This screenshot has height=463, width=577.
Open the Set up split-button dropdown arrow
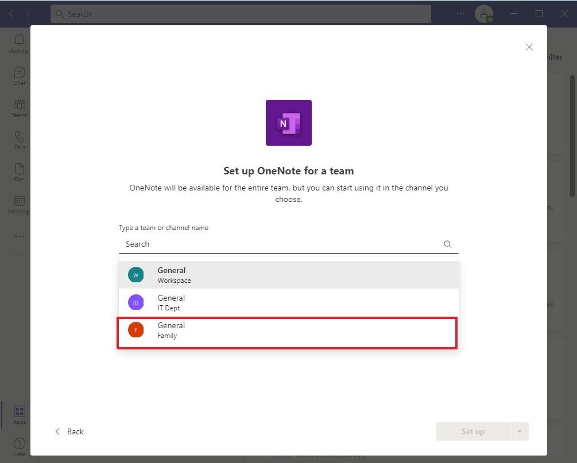(x=520, y=431)
